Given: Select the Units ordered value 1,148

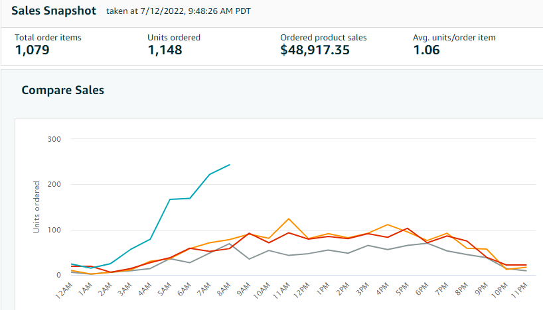Looking at the screenshot, I should (165, 50).
